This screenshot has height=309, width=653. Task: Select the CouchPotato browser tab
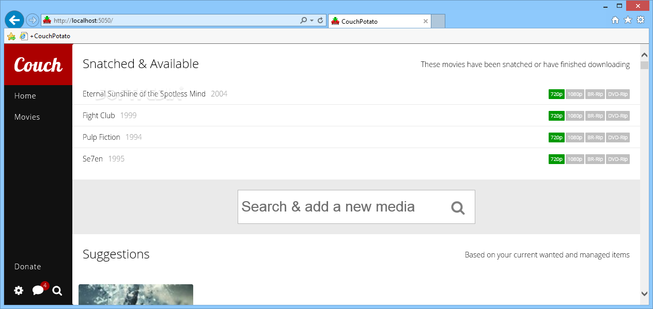pyautogui.click(x=379, y=22)
